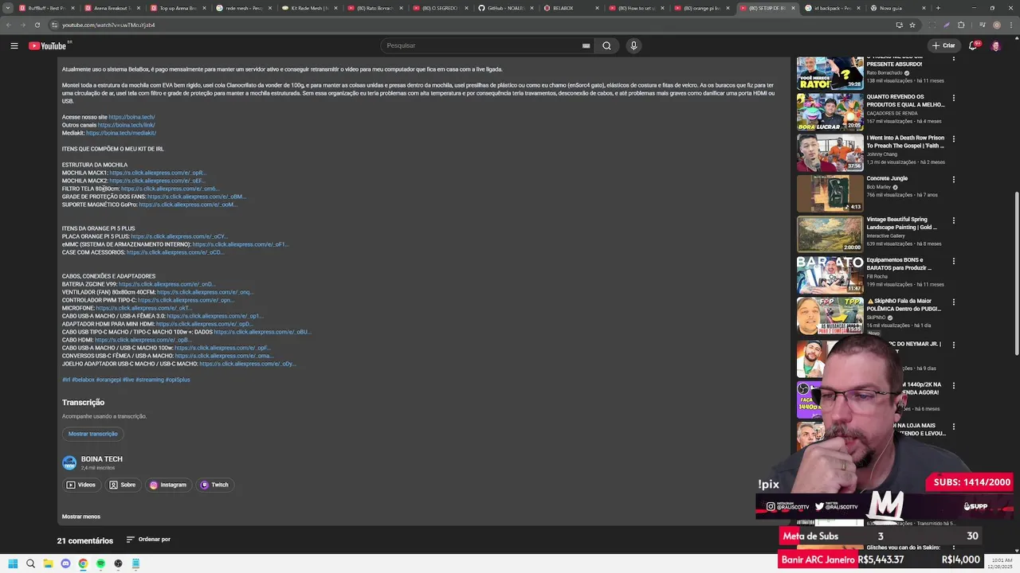Viewport: 1020px width, 573px height.
Task: Open the MOCHILA MACK1 AliExpress link
Action: click(x=157, y=173)
